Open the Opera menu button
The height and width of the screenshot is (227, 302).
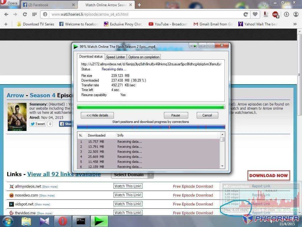tap(10, 3)
